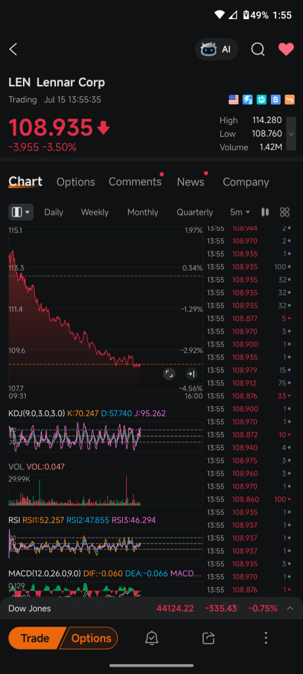Open the chart grid settings icon
Screen dimensions: 303x674
[285, 212]
